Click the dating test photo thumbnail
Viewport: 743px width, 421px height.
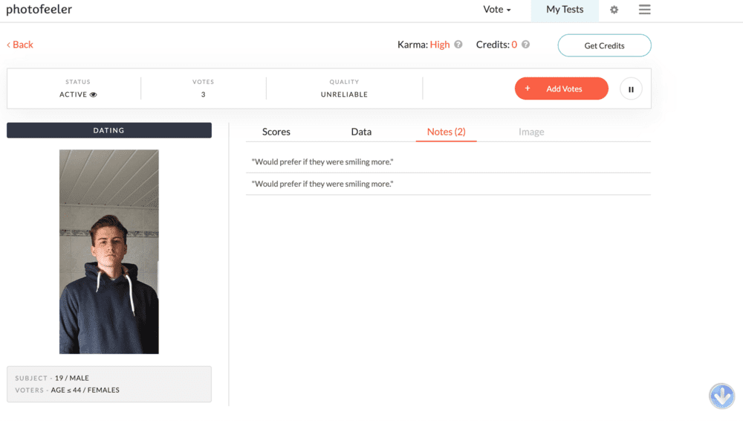click(x=109, y=251)
